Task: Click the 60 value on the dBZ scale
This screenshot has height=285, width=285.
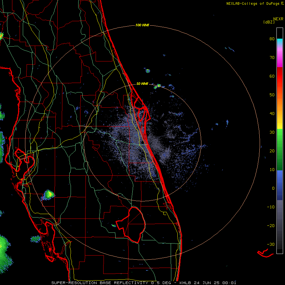Action: [272, 76]
